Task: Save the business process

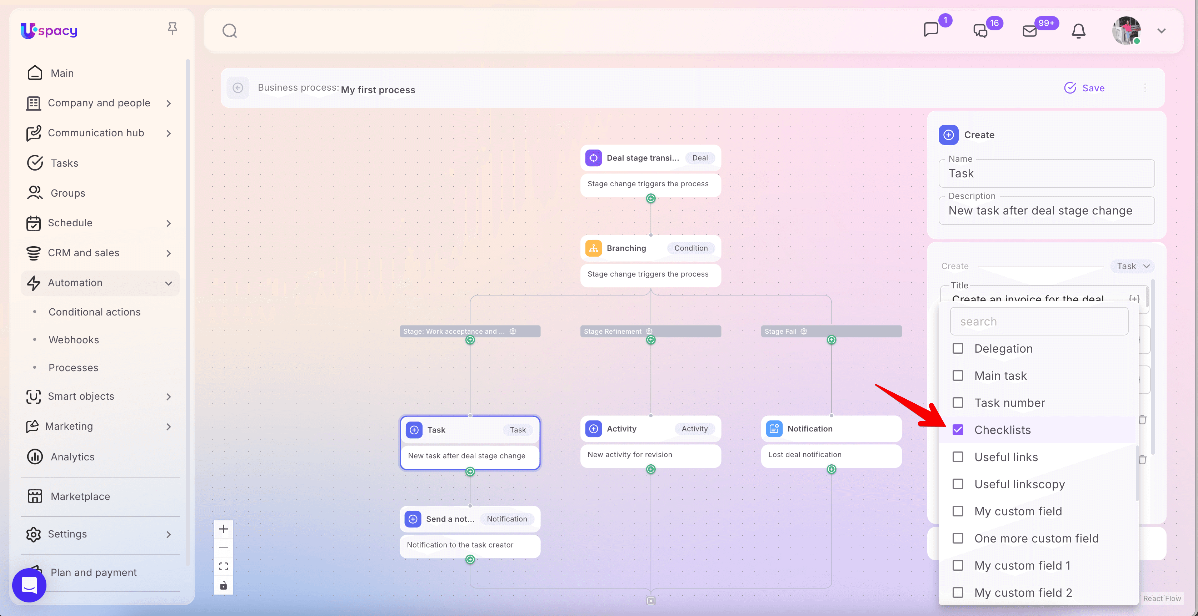Action: pos(1084,88)
